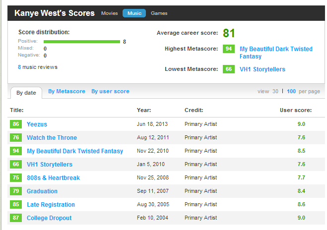Click the Jan 5, 2010 release date
The width and height of the screenshot is (327, 230).
tap(151, 164)
